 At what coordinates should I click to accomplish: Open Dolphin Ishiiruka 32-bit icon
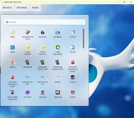pos(73,62)
